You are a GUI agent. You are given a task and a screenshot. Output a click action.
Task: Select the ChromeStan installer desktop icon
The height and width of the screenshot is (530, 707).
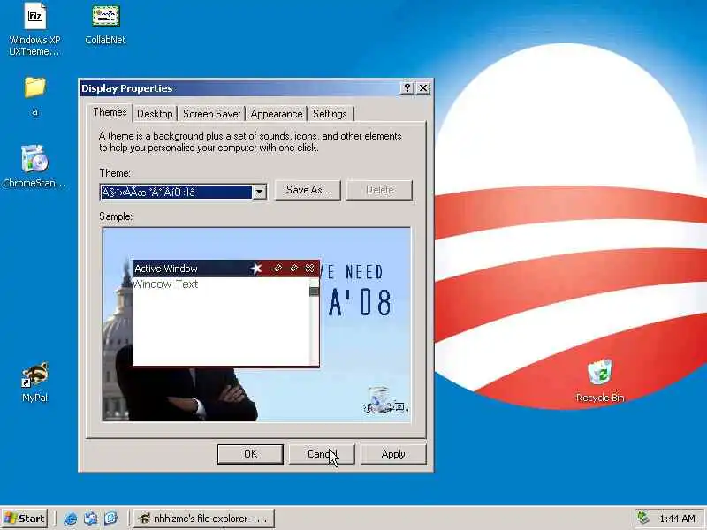click(34, 166)
